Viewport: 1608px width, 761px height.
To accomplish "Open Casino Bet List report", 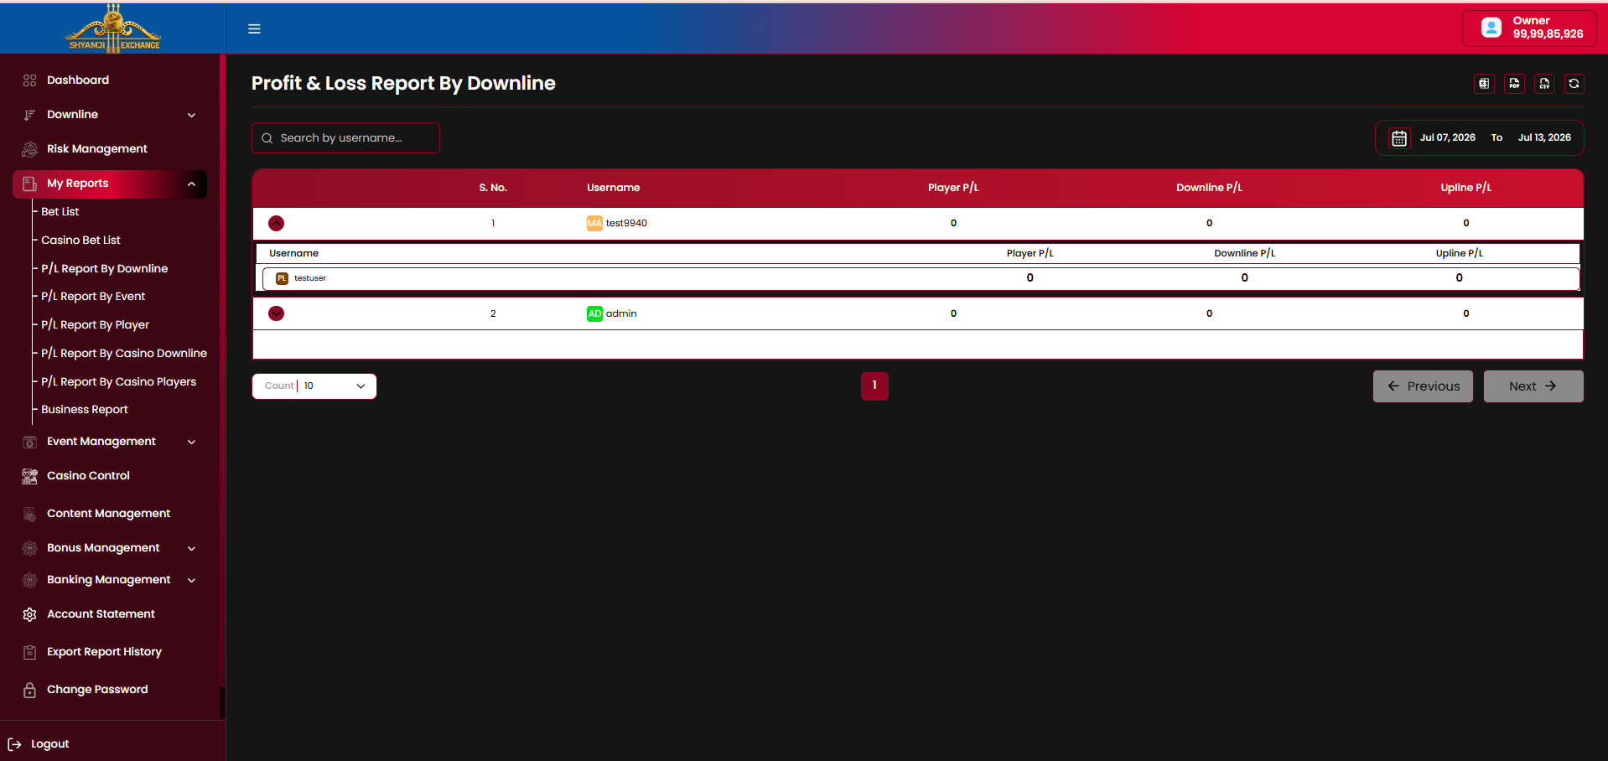I will click(x=80, y=241).
